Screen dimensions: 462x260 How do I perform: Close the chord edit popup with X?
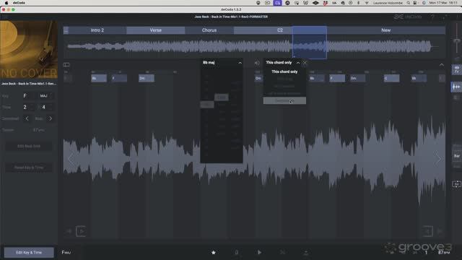[305, 63]
